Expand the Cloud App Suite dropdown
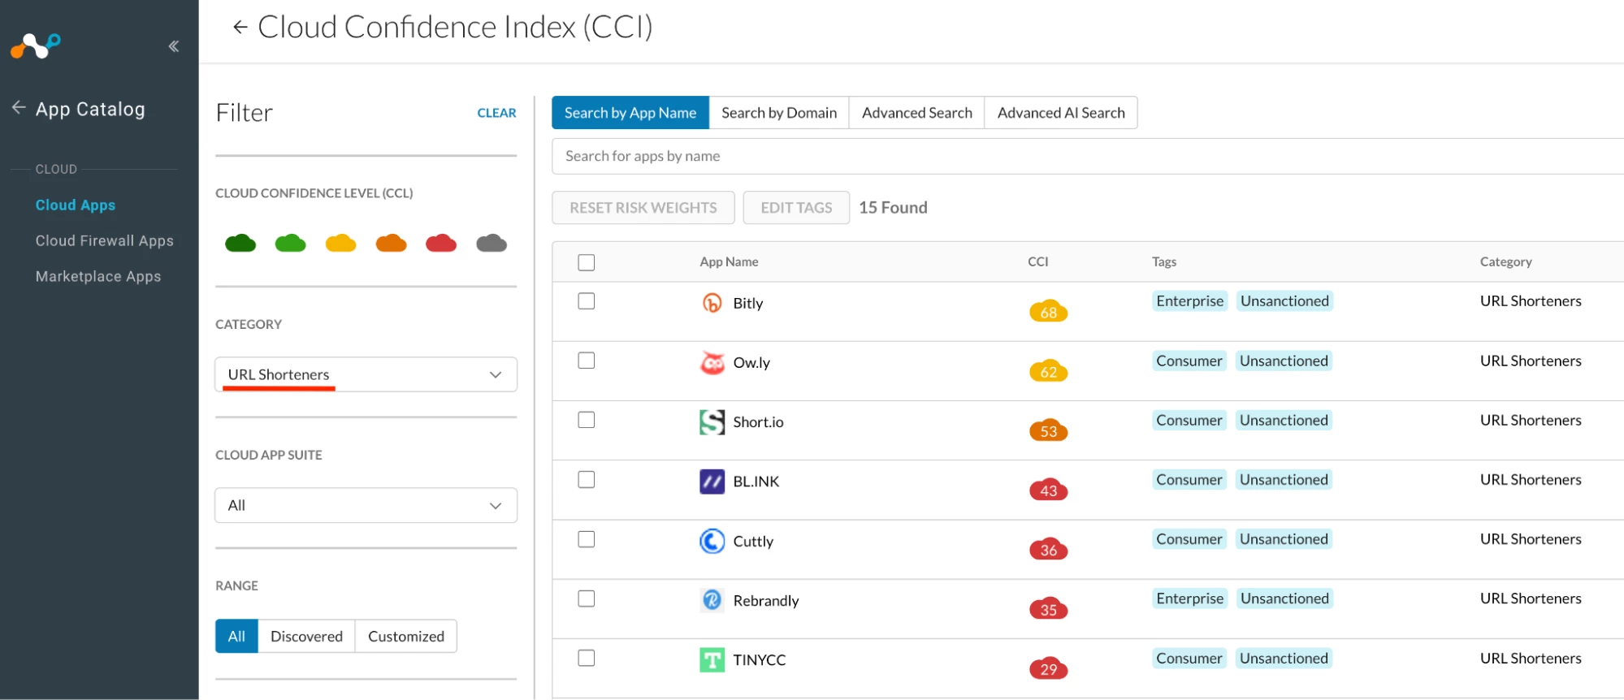Image resolution: width=1624 pixels, height=700 pixels. coord(366,505)
